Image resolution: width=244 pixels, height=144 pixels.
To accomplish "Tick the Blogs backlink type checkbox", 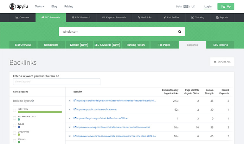I will click(x=15, y=126).
